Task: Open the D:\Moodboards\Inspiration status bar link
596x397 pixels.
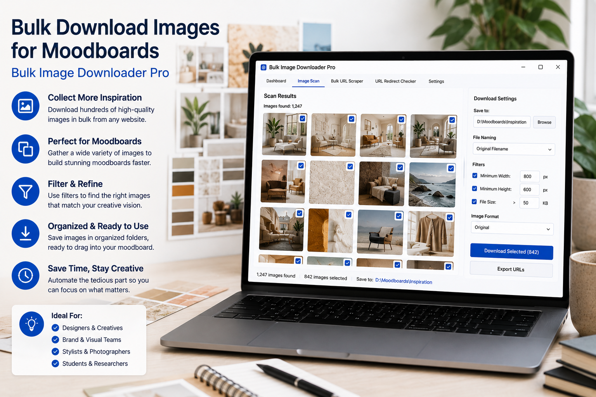Action: [404, 281]
